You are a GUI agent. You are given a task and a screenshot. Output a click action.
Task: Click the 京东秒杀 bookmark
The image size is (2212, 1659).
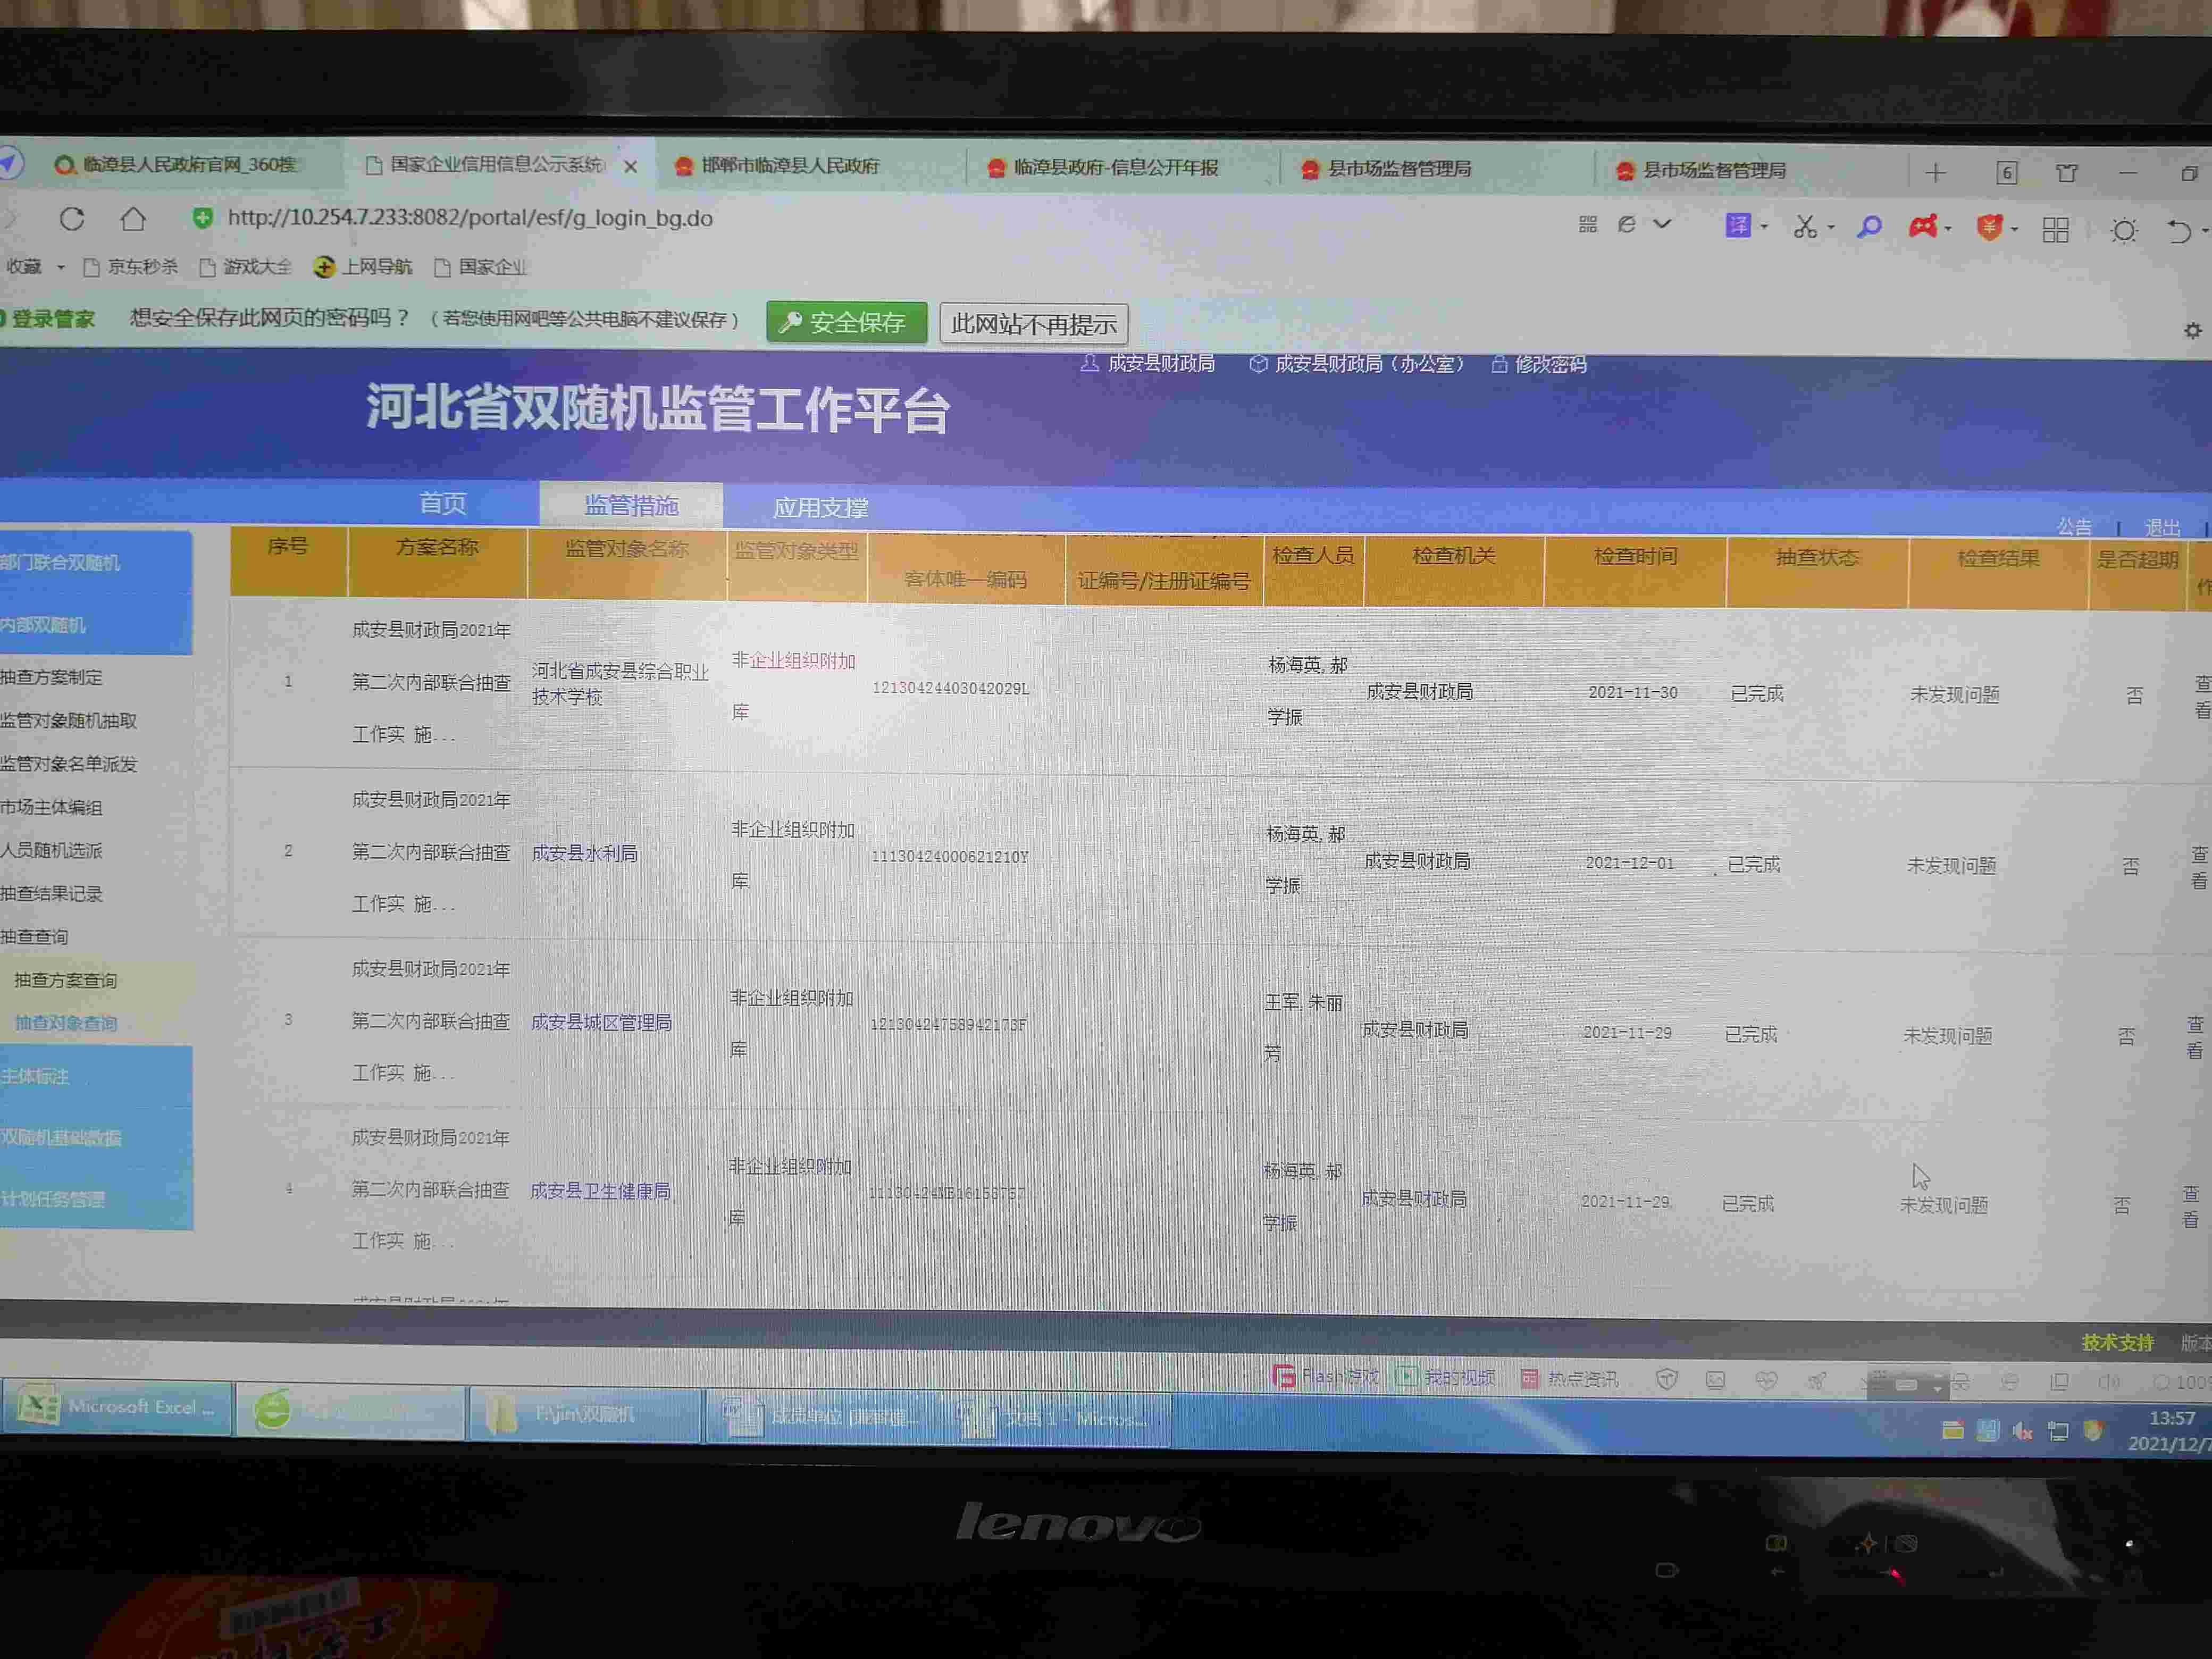[x=131, y=267]
